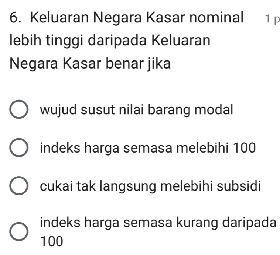Click the trailing '100' in the last option

pyautogui.click(x=52, y=242)
